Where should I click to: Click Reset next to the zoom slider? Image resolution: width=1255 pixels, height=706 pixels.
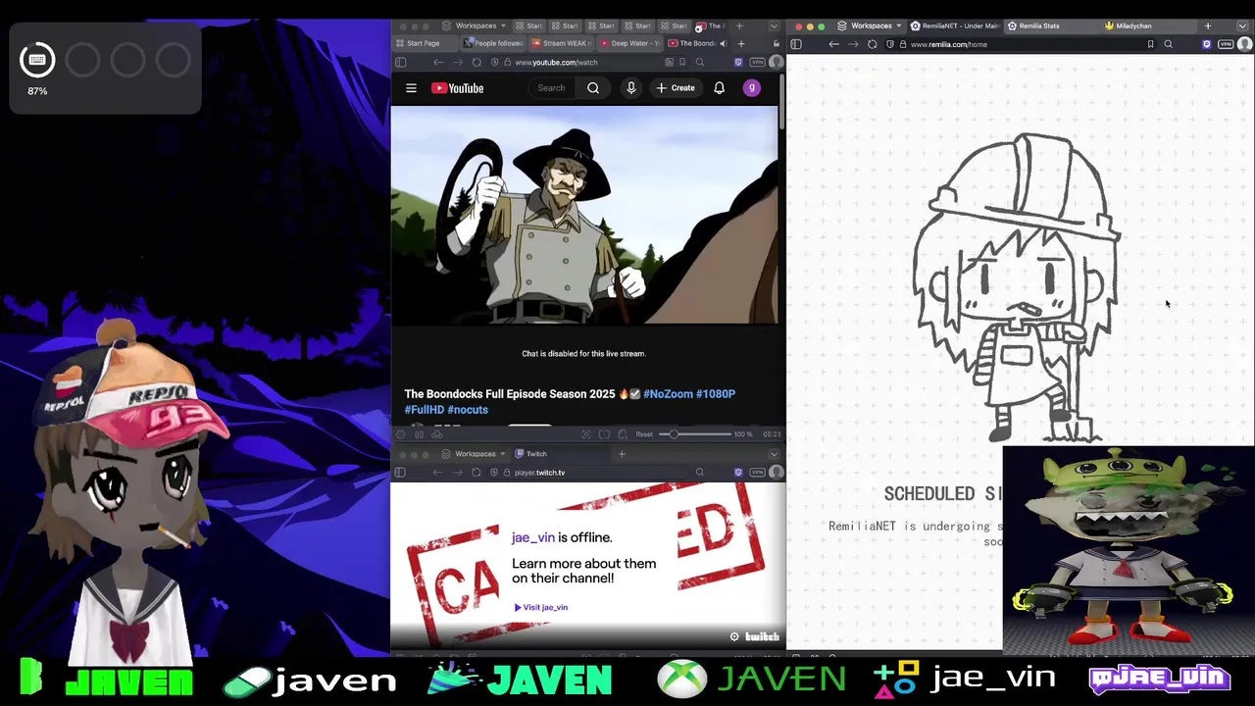click(644, 434)
